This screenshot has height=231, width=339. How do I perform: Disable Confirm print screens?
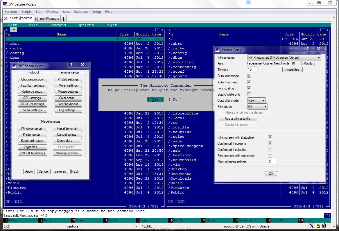(270, 144)
